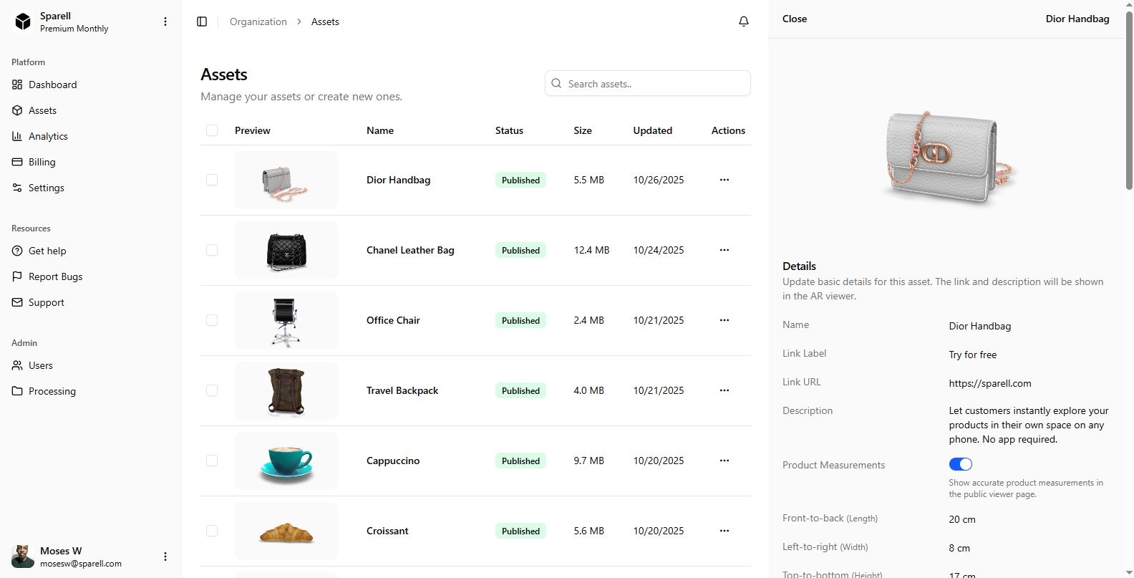Click the Assets cube icon in sidebar

17,110
